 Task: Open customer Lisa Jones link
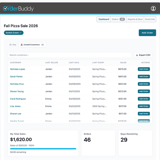(x=15, y=106)
